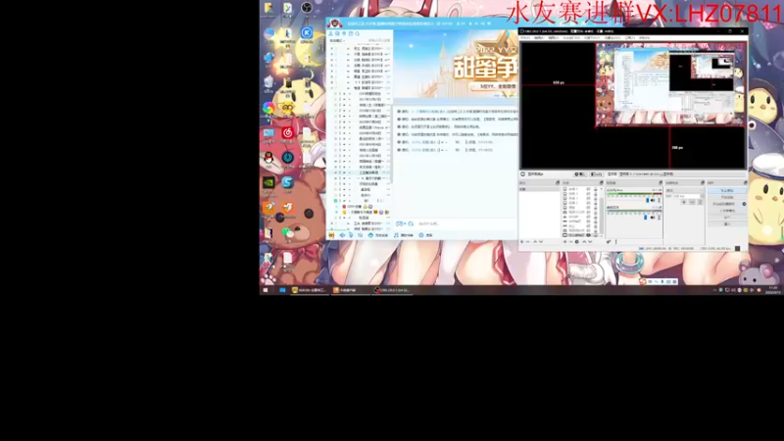This screenshot has height=441, width=784.
Task: Enable Studio Mode in OBS Controls
Action: tap(727, 211)
